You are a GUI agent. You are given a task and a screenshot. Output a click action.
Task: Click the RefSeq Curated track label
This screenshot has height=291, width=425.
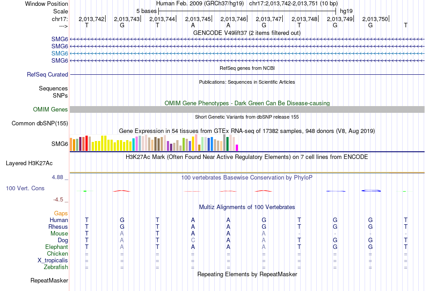click(x=47, y=75)
